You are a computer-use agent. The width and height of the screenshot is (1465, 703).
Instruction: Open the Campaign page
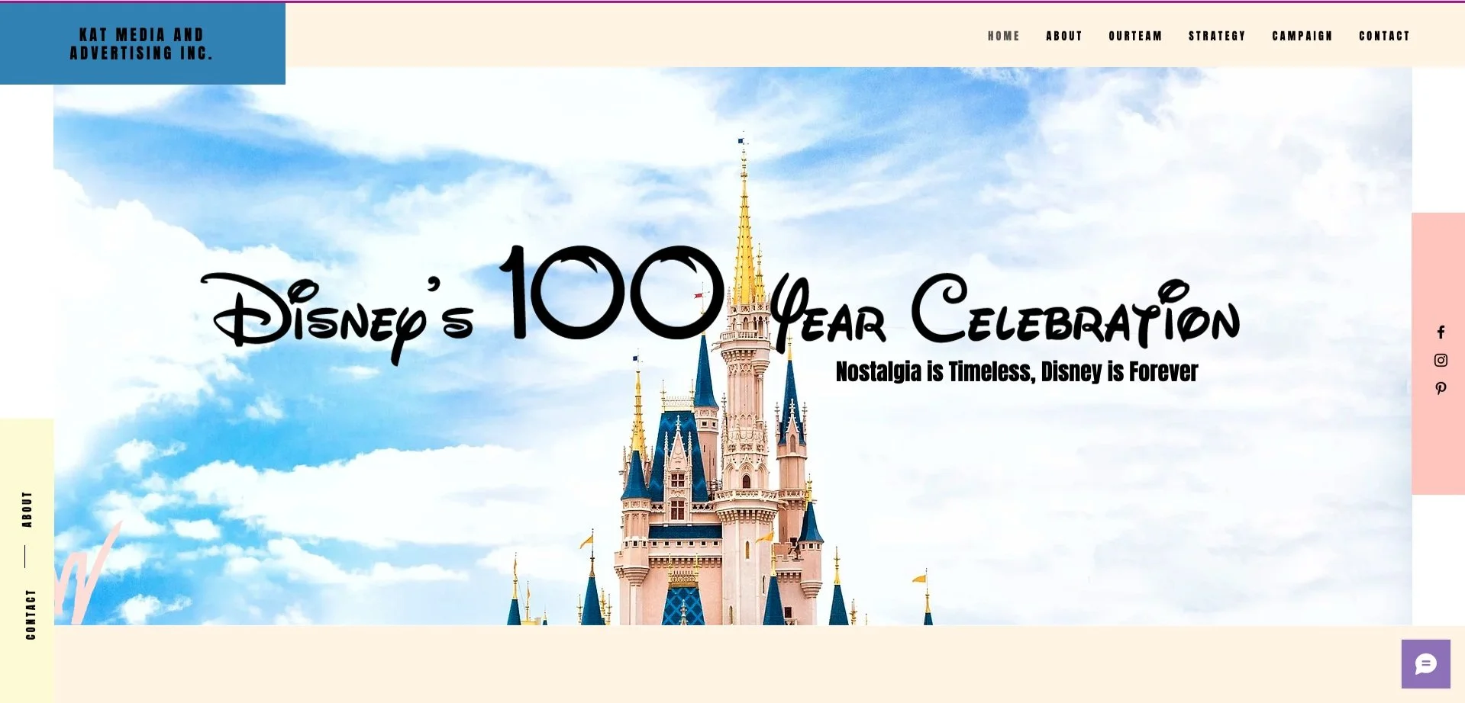point(1302,36)
